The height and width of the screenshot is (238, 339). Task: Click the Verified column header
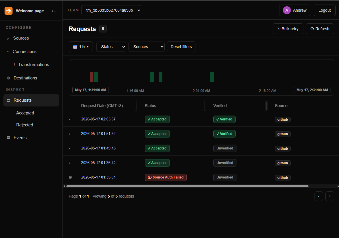click(x=220, y=106)
